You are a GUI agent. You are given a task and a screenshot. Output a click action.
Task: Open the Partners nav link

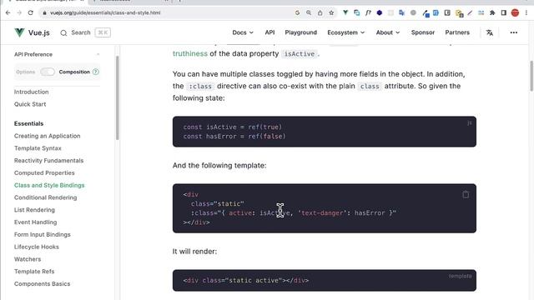coord(457,32)
